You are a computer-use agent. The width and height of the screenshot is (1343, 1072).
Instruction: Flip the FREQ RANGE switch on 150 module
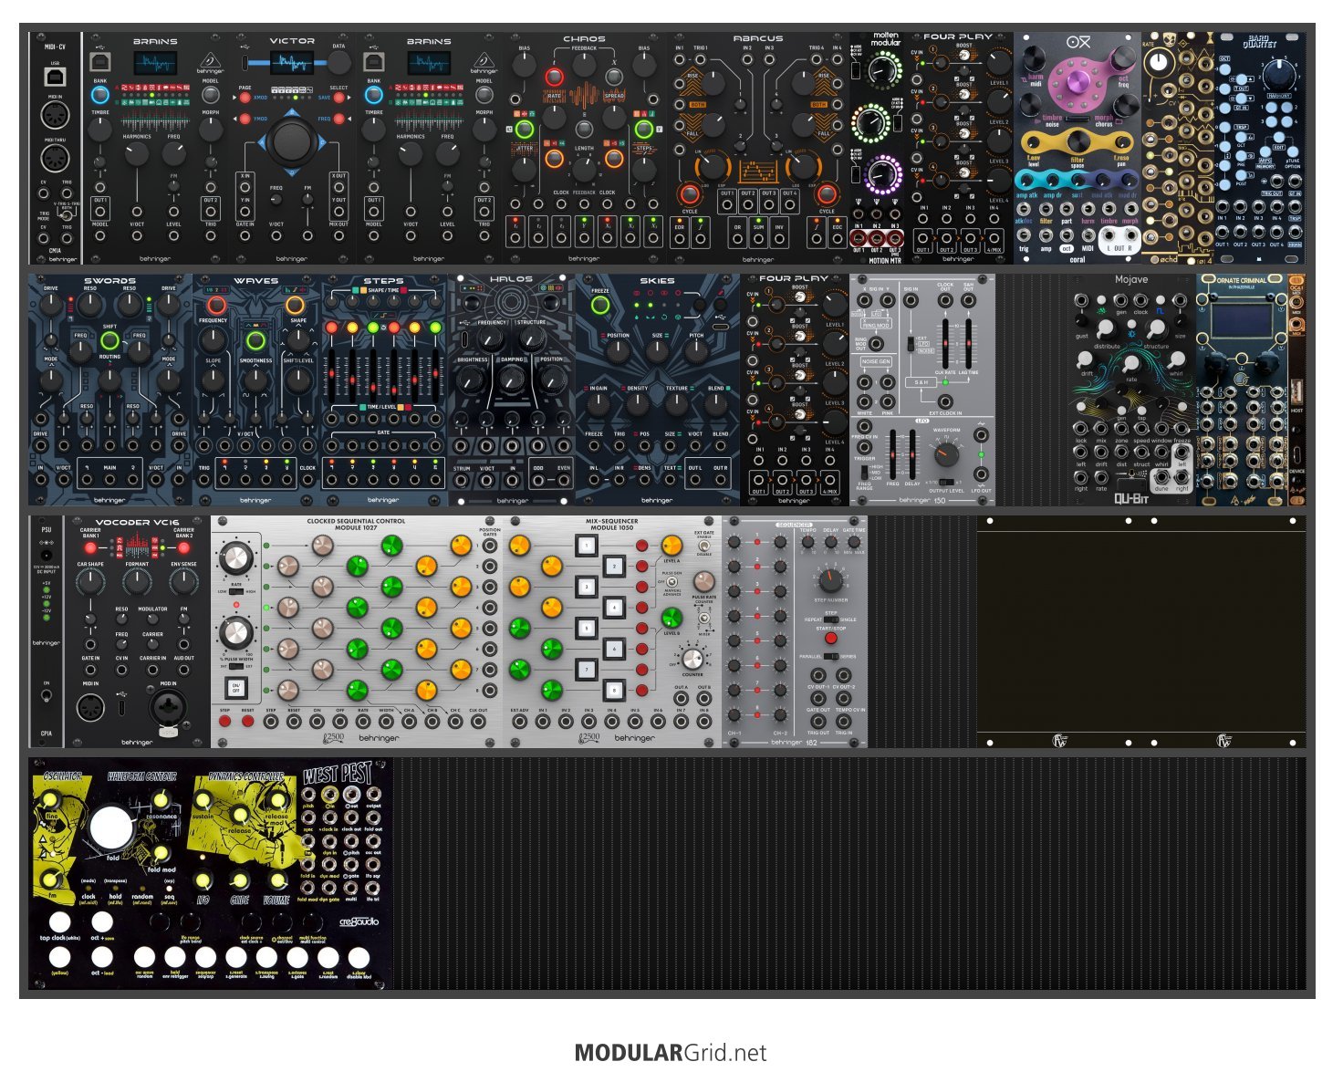tap(864, 472)
